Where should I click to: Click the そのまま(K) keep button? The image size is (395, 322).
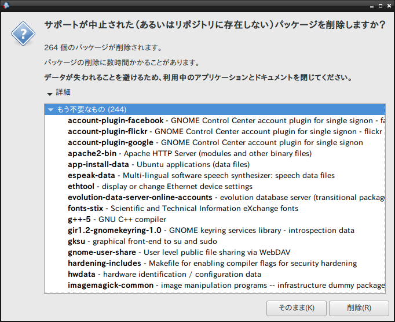297,308
